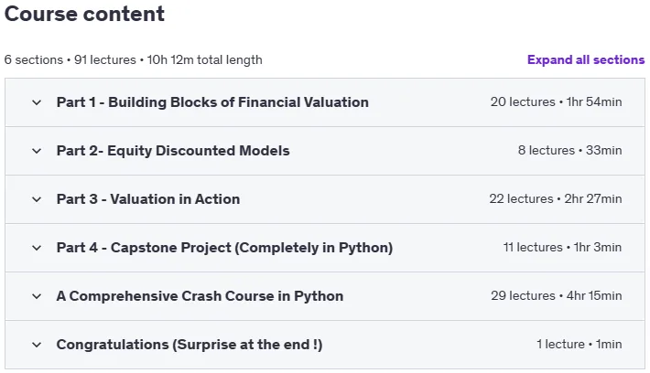Click the 29 lectures • 4hr 15min label
The image size is (650, 373).
click(x=557, y=295)
